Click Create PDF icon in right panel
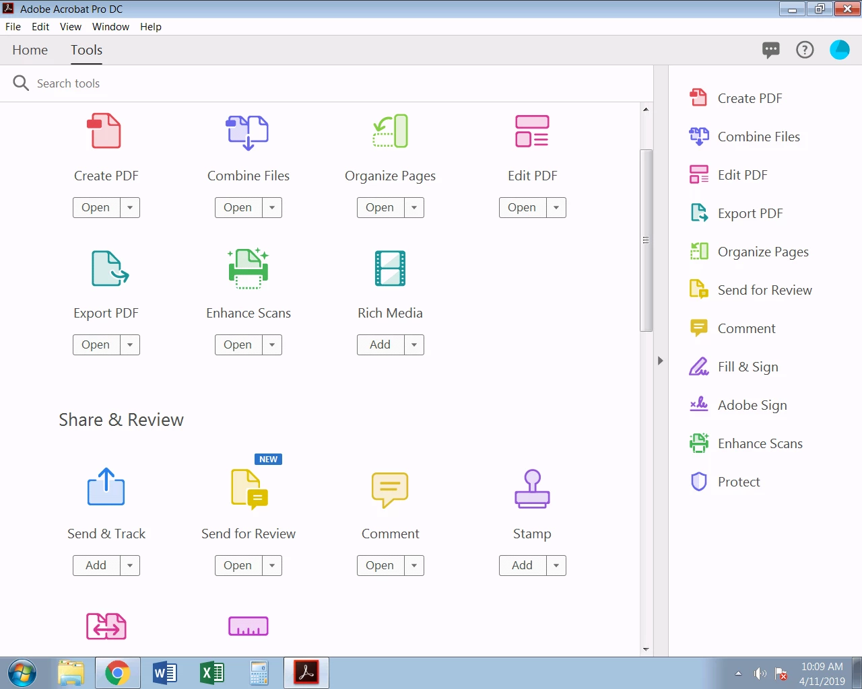The width and height of the screenshot is (862, 689). click(x=699, y=98)
